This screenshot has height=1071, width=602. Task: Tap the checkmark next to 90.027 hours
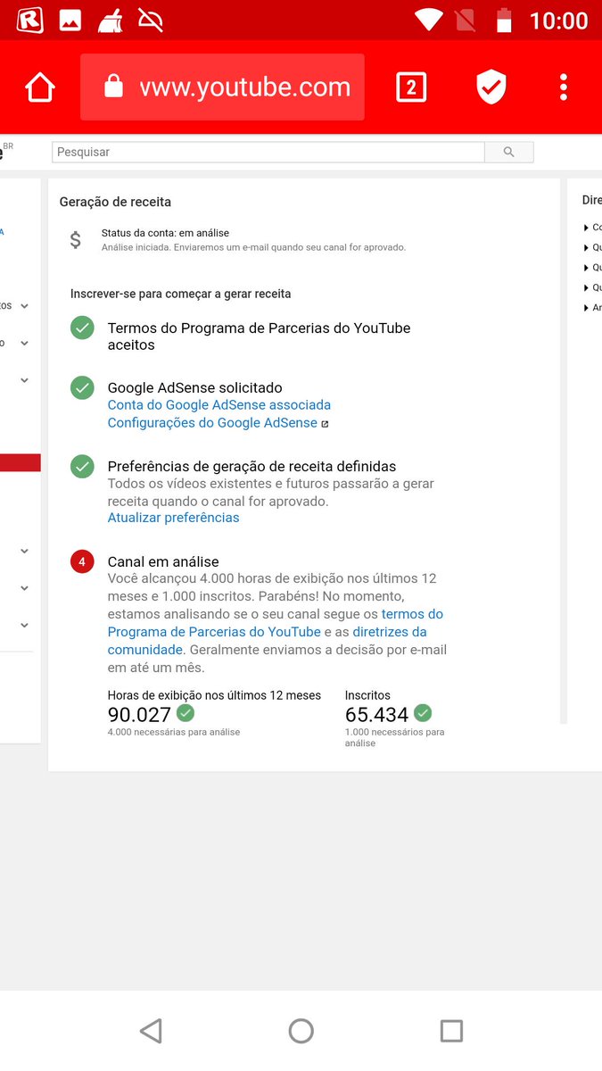[186, 713]
